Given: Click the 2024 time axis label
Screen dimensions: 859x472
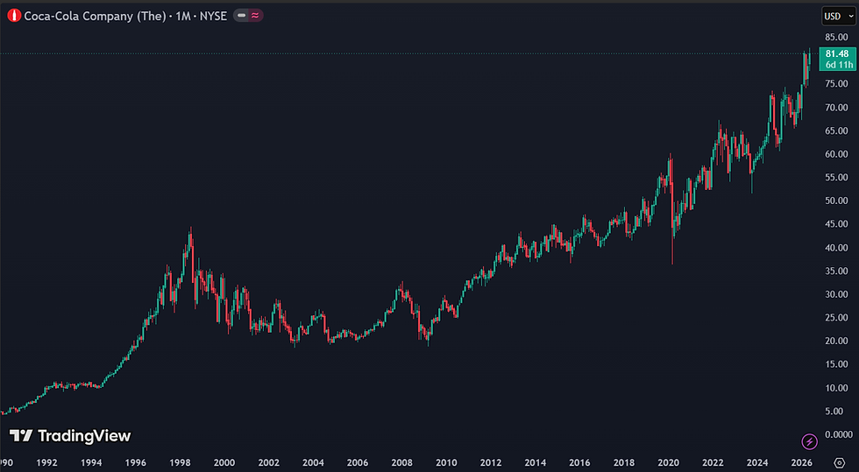Looking at the screenshot, I should tap(757, 463).
